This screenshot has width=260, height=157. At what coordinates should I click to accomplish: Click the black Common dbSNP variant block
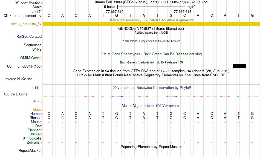click(239, 66)
